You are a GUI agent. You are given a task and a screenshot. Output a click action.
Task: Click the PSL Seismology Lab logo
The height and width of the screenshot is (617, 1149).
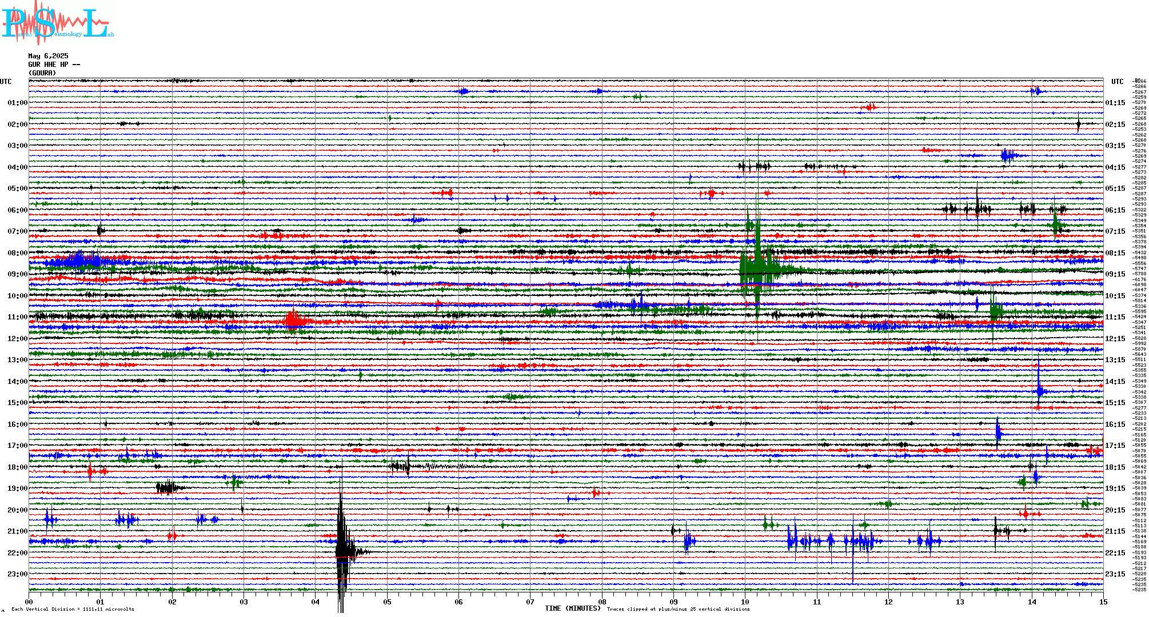click(x=57, y=23)
